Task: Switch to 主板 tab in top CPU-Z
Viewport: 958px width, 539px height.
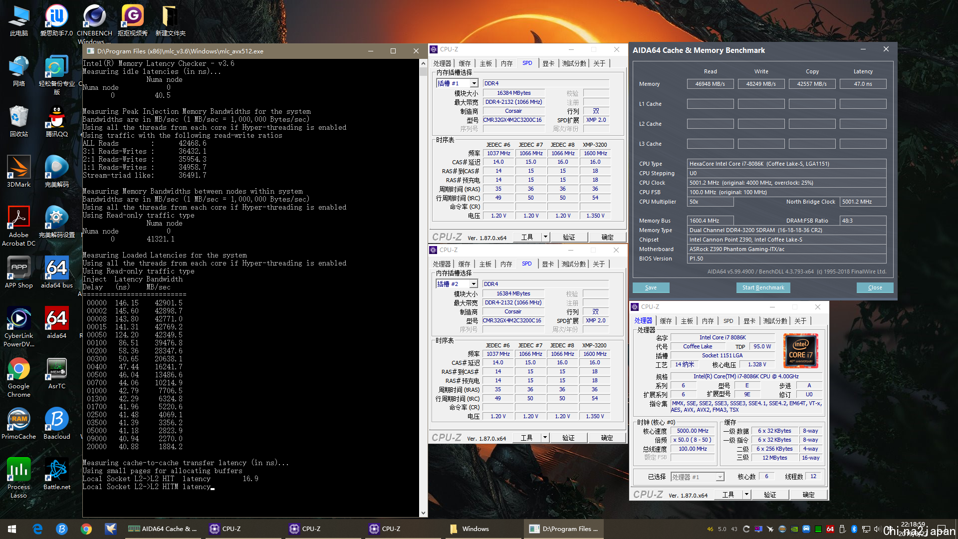Action: 485,63
